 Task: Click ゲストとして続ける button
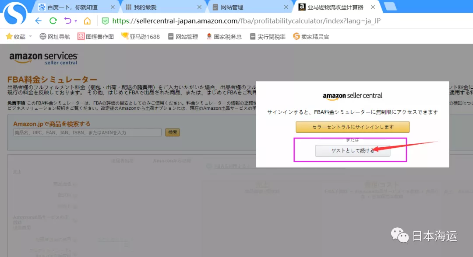tap(352, 151)
